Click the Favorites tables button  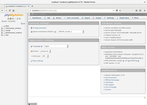[12, 21]
